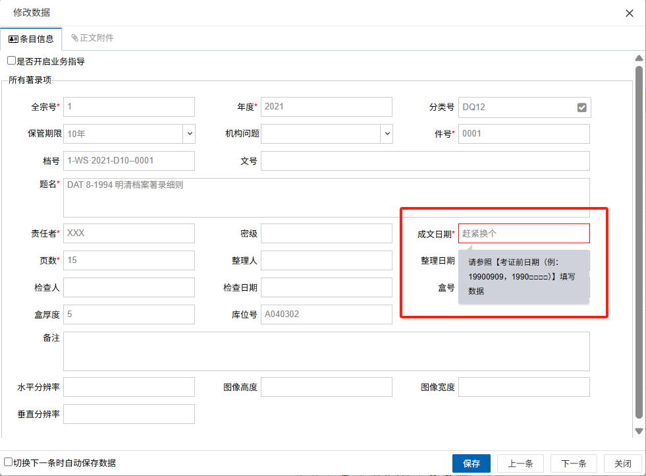Switch to the 正文附件 tab
The image size is (646, 476).
[92, 38]
